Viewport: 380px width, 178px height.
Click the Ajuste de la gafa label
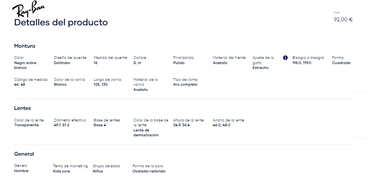click(x=263, y=60)
